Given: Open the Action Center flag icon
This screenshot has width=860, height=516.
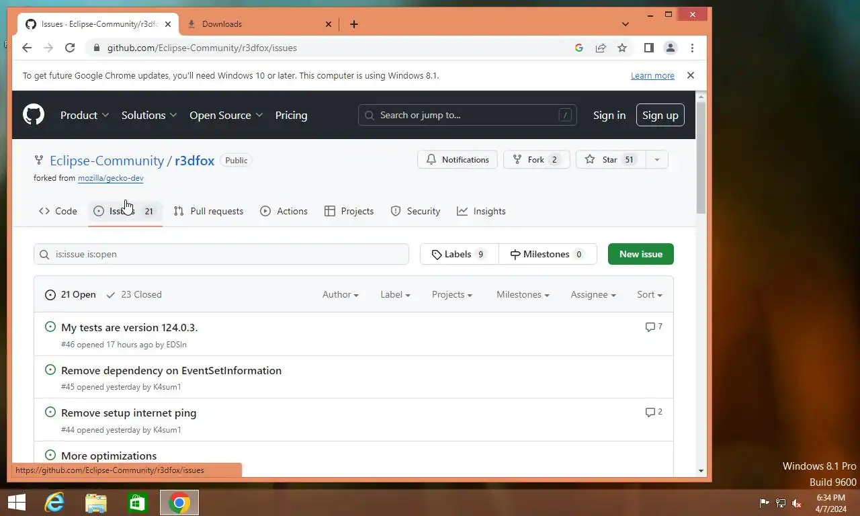Looking at the screenshot, I should (x=764, y=503).
